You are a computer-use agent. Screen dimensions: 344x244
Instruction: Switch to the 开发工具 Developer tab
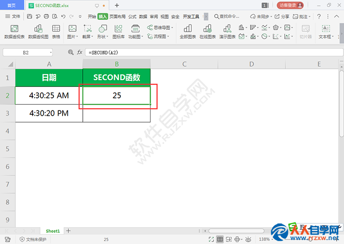tap(191, 16)
